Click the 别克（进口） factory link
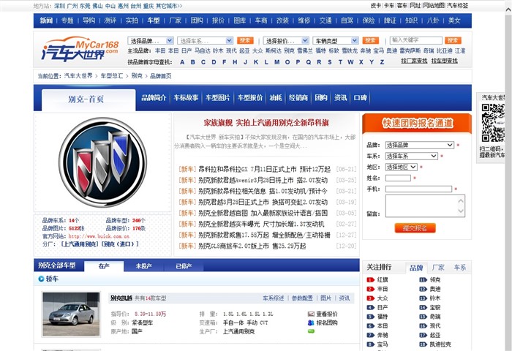The image size is (512, 351). 119,244
